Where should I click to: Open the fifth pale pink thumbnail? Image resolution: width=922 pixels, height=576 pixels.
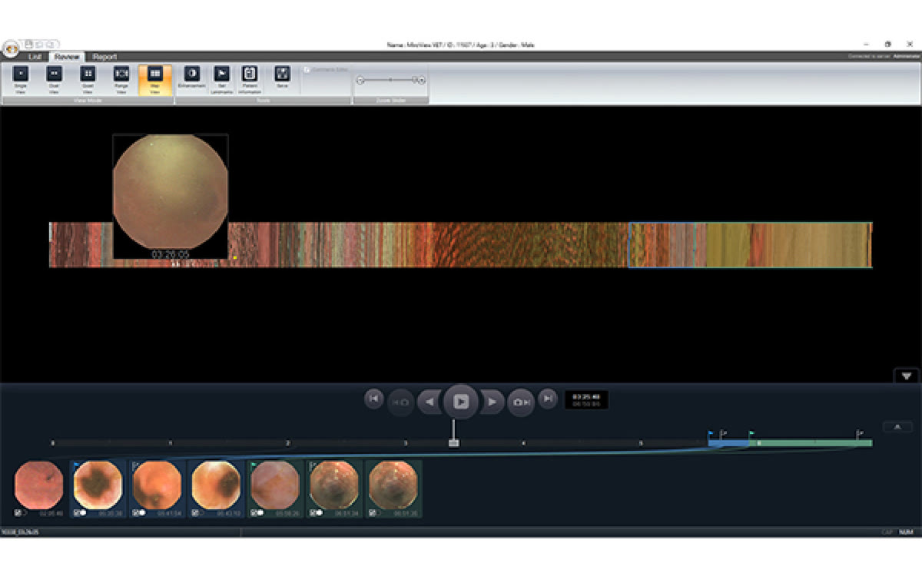coord(275,485)
